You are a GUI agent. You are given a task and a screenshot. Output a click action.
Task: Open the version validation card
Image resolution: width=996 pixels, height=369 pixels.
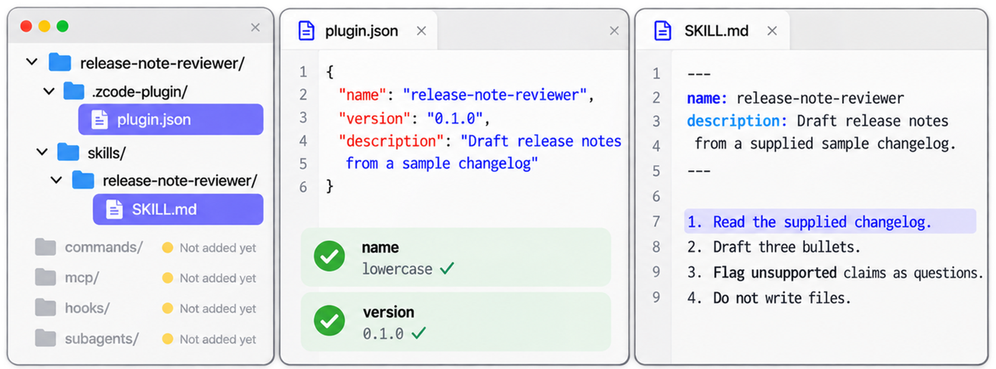(x=456, y=322)
